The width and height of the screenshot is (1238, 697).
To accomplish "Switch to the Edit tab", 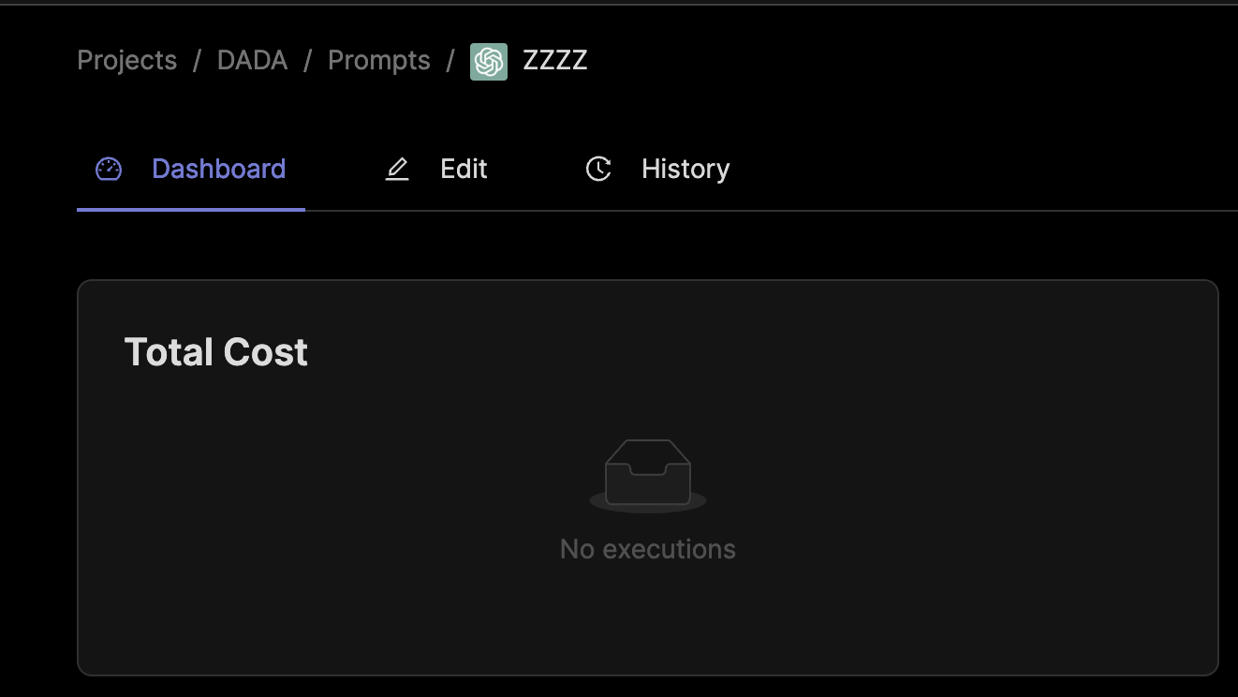I will pyautogui.click(x=463, y=170).
